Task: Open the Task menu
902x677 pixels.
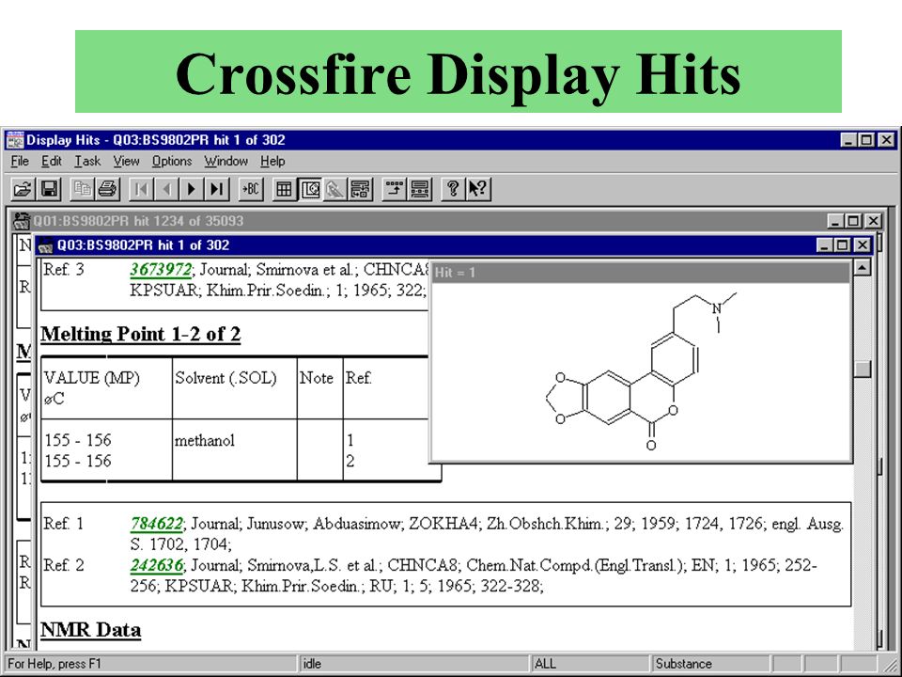Action: (x=87, y=161)
